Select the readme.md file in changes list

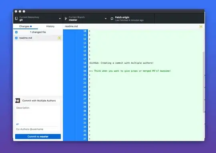[38, 38]
